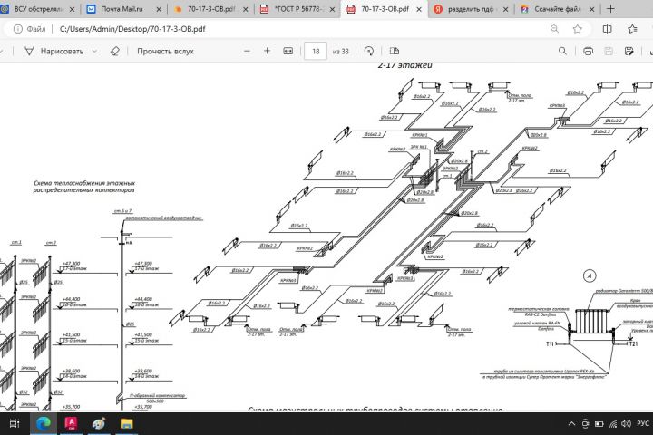The width and height of the screenshot is (653, 435).
Task: Close the active 70-17-3-ОВ.pdf tab
Action: coord(419,9)
